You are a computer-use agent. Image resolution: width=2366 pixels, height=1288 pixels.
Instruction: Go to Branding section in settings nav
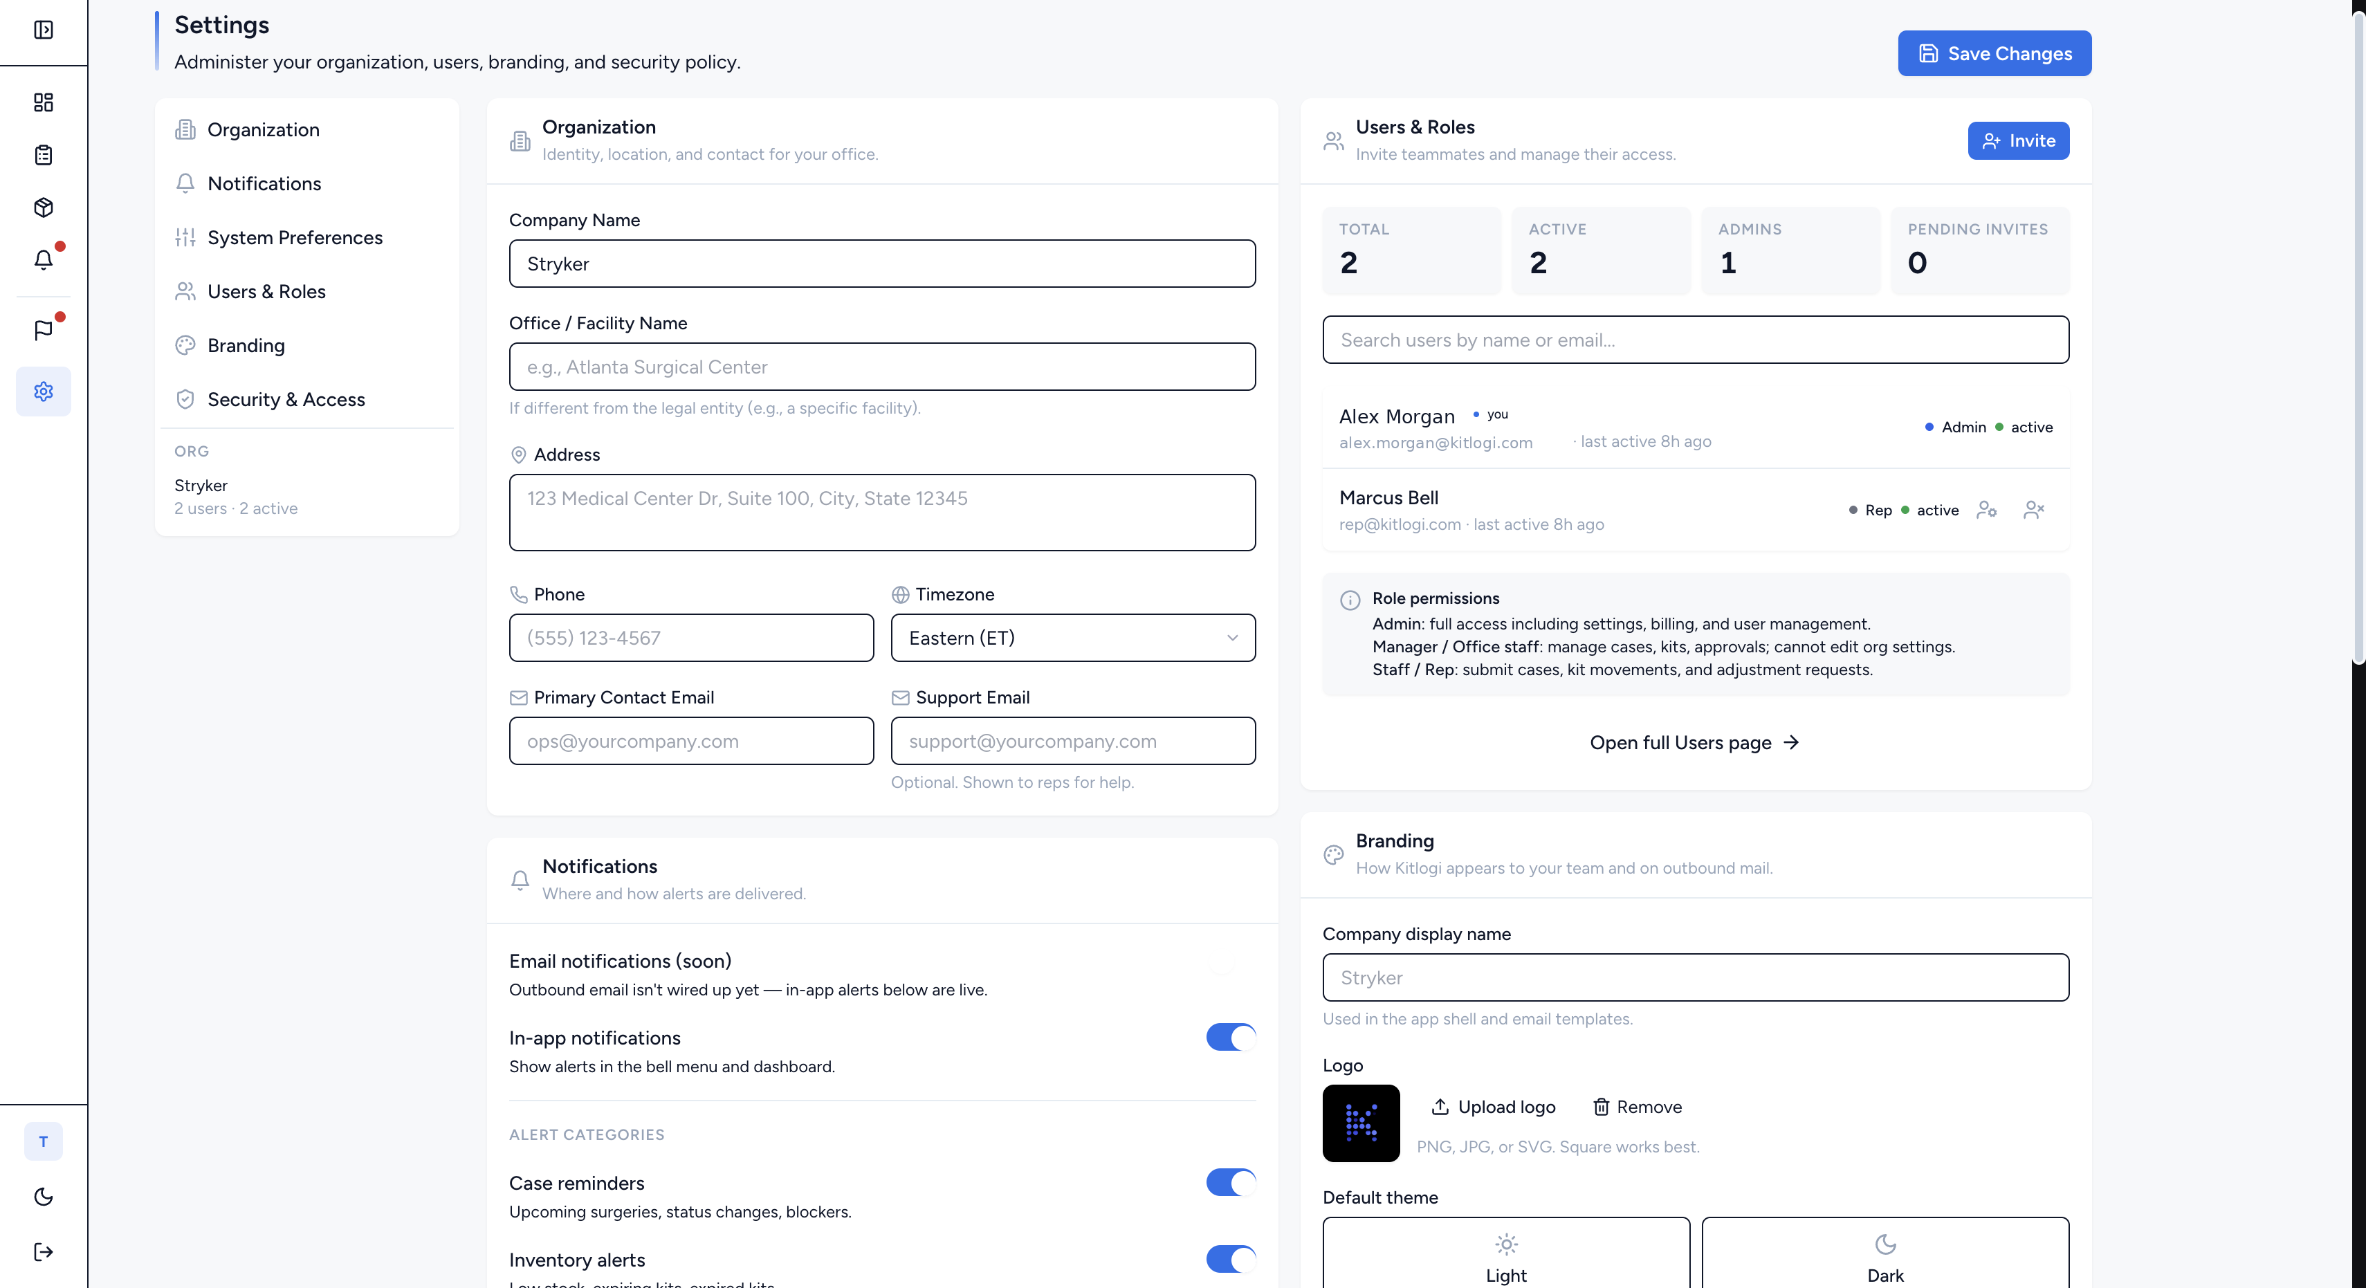tap(306, 345)
